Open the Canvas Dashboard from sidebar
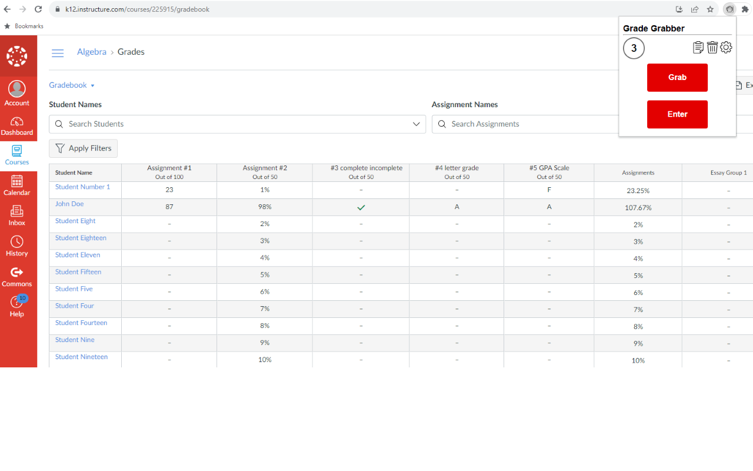 coord(17,126)
